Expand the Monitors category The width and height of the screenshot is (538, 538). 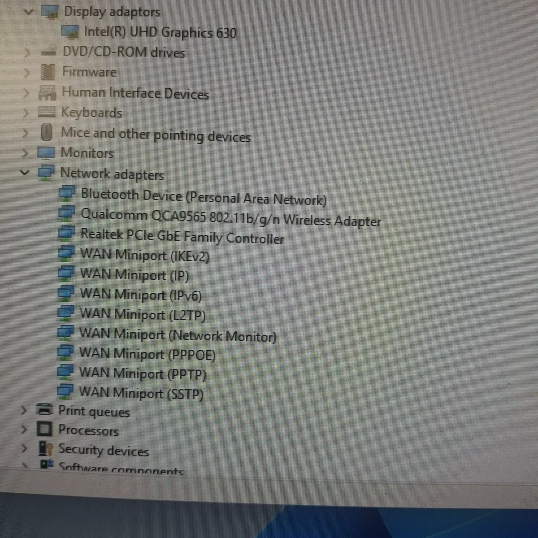click(25, 153)
